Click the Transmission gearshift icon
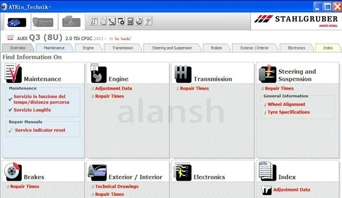The height and width of the screenshot is (198, 342). [x=183, y=74]
